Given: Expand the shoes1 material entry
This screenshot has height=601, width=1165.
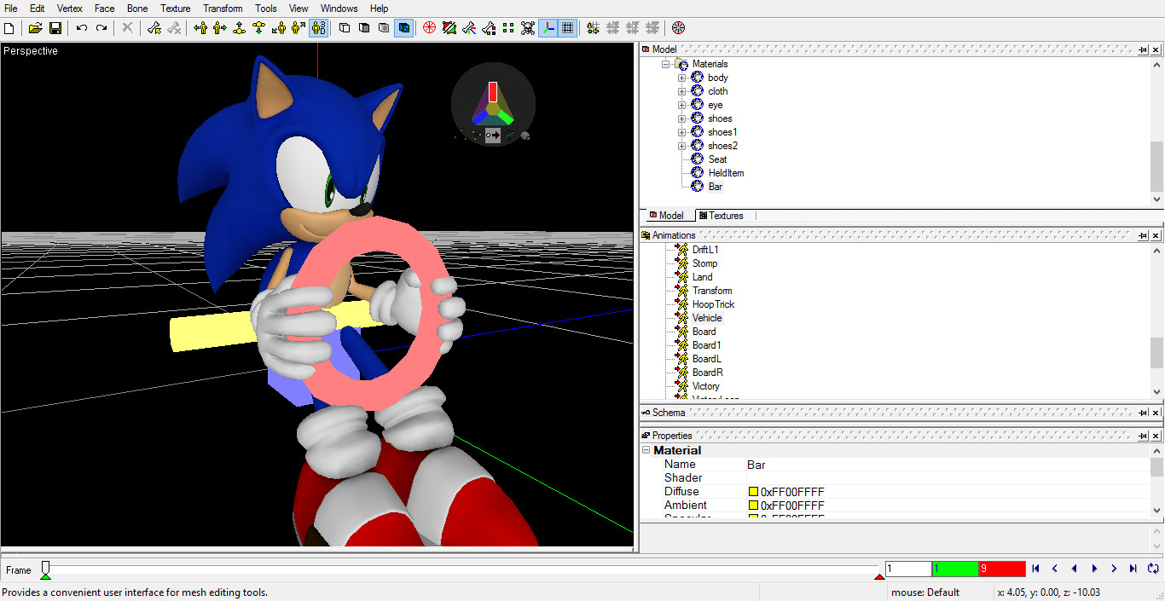Looking at the screenshot, I should point(681,132).
